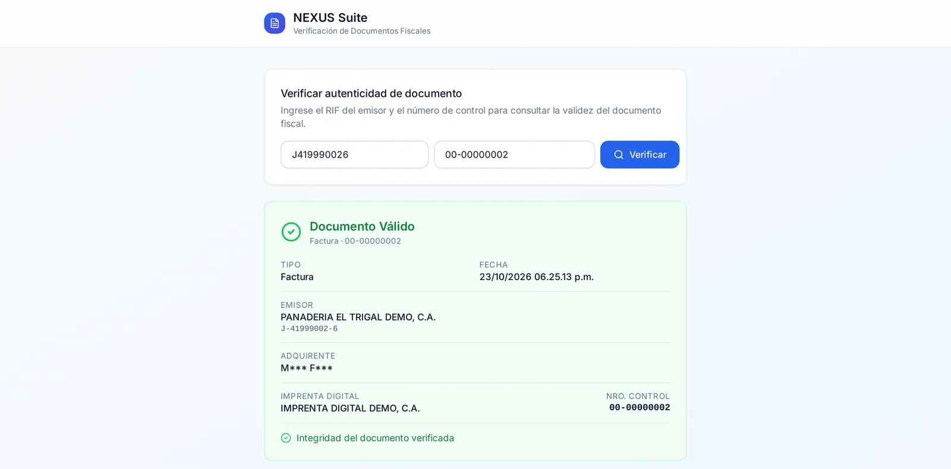951x469 pixels.
Task: Click emisor name PANADERIA EL TRIGAL DEMO, C.A.
Action: pos(358,317)
